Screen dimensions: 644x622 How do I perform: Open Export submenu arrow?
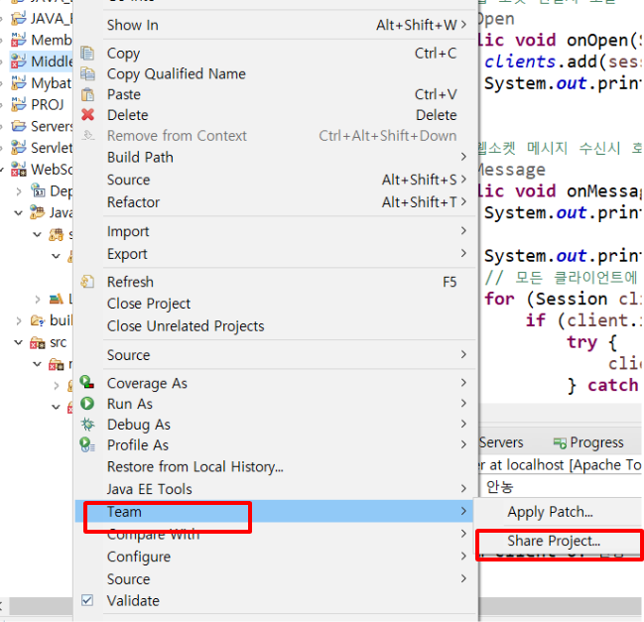463,253
